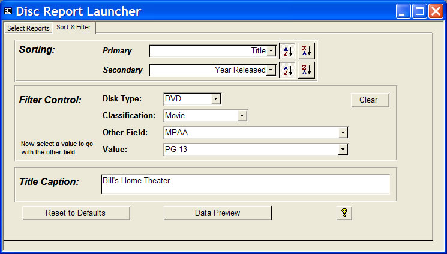447x254 pixels.
Task: Sort Primary field descending Z-A
Action: pos(307,51)
